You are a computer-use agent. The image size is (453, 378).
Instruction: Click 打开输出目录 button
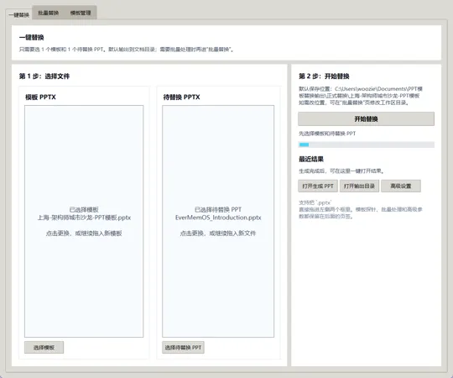point(359,186)
